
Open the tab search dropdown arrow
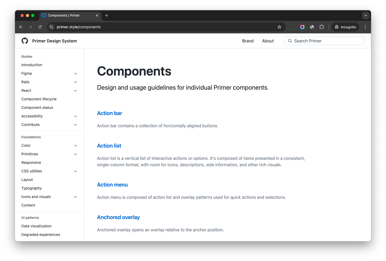[365, 15]
